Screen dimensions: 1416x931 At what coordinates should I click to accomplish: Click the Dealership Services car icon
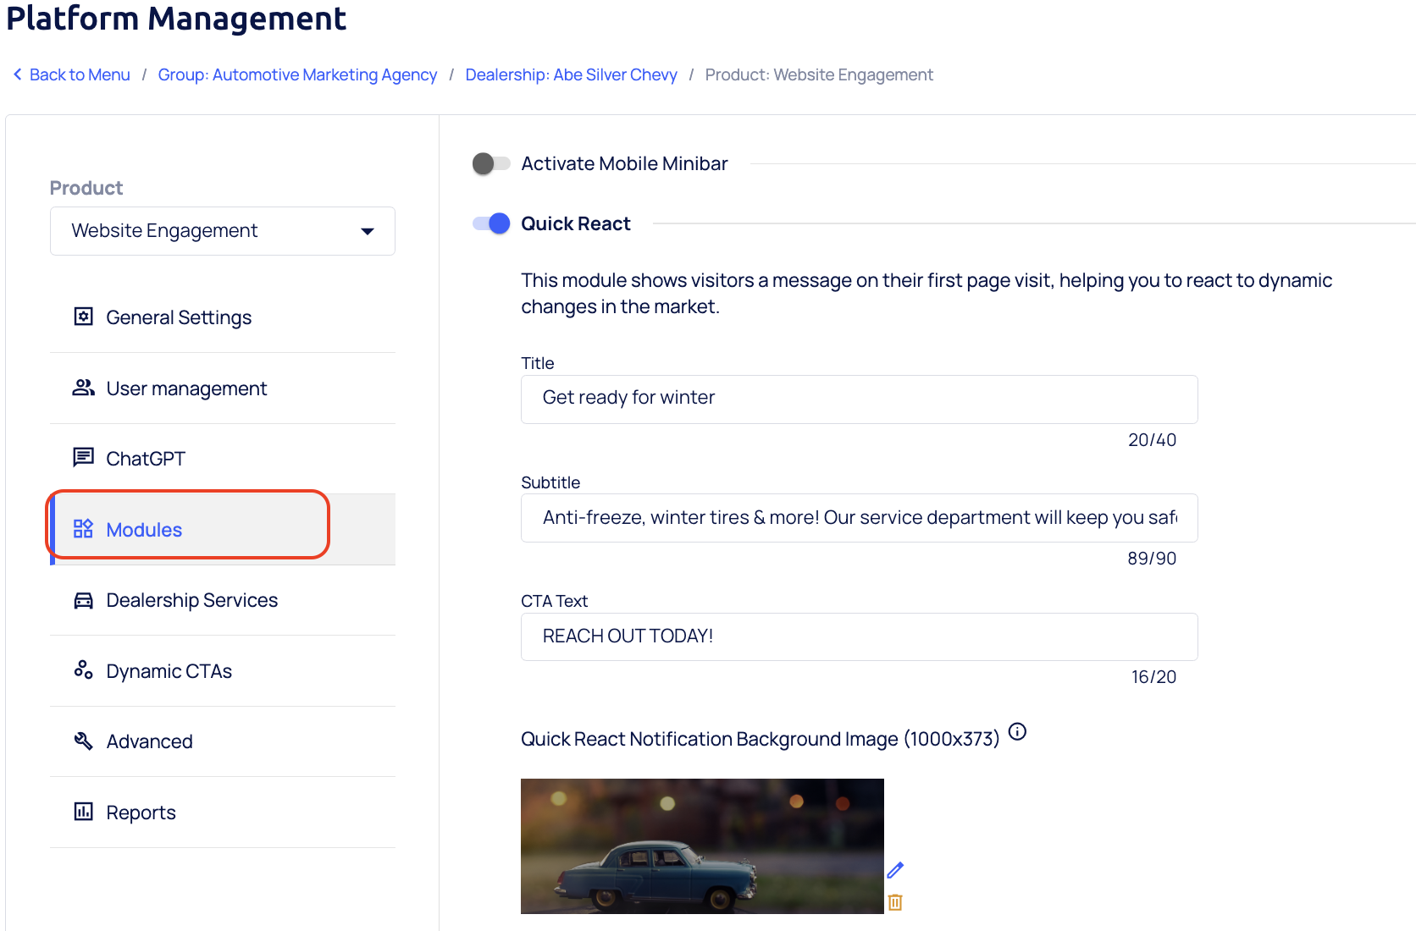(x=83, y=601)
